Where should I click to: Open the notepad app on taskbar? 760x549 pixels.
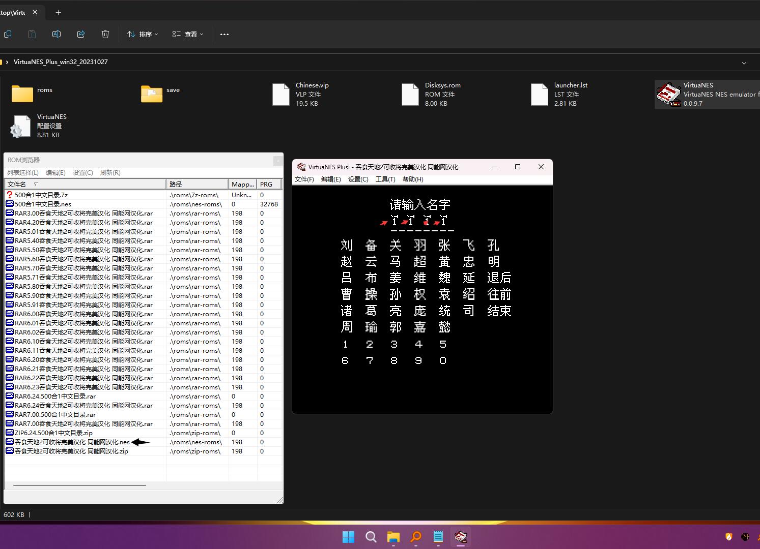point(438,537)
